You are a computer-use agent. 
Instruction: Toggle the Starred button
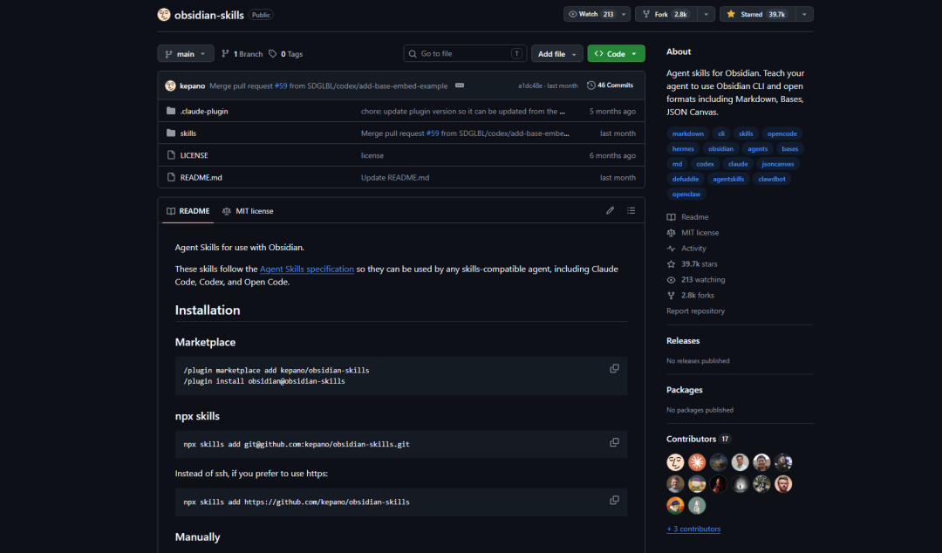point(757,14)
